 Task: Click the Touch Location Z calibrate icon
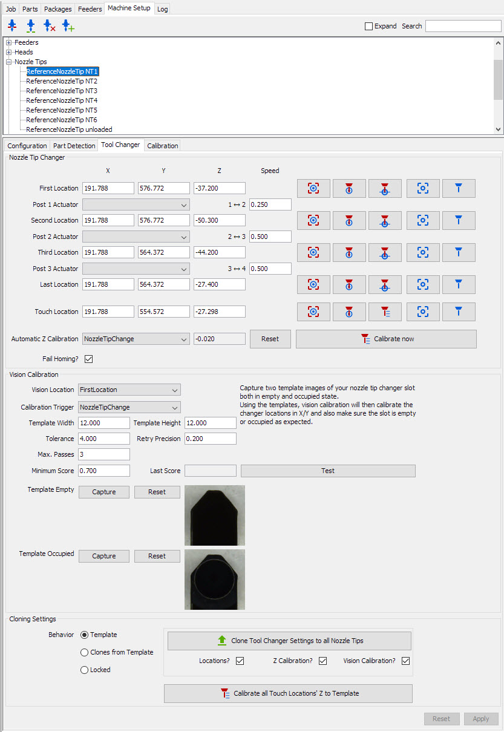click(x=385, y=312)
